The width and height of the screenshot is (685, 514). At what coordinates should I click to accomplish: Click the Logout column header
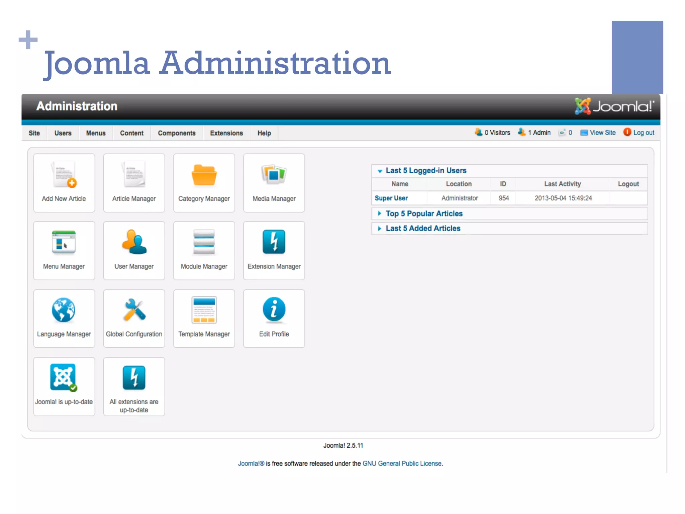tap(628, 184)
